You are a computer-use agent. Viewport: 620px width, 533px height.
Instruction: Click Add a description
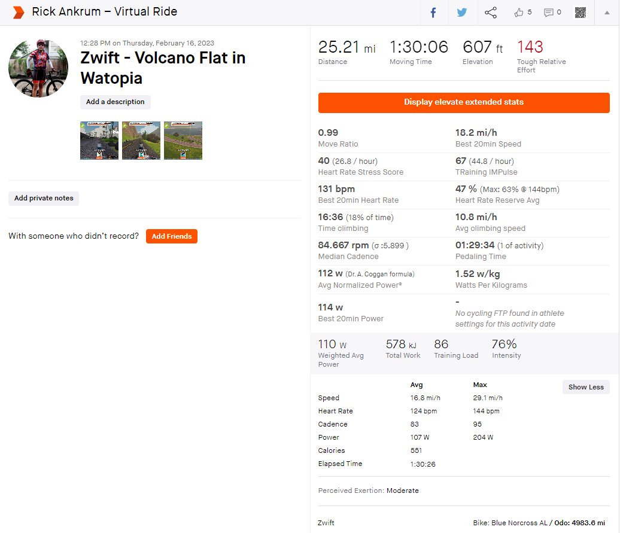pos(116,102)
